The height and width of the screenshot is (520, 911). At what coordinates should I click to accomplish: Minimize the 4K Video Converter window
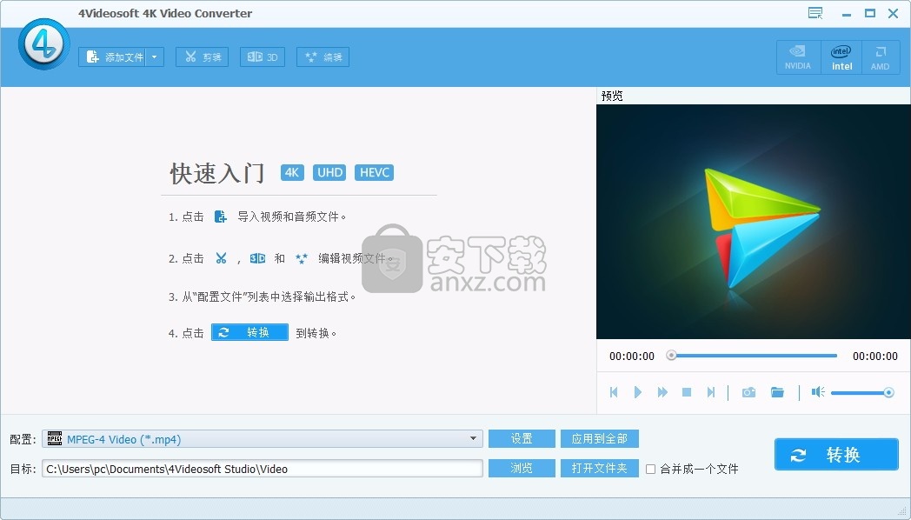[x=847, y=13]
